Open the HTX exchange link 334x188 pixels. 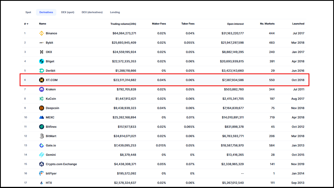49,183
